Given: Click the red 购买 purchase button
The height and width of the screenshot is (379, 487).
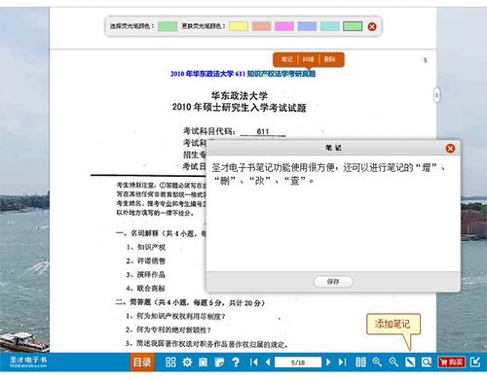Looking at the screenshot, I should pos(452,362).
